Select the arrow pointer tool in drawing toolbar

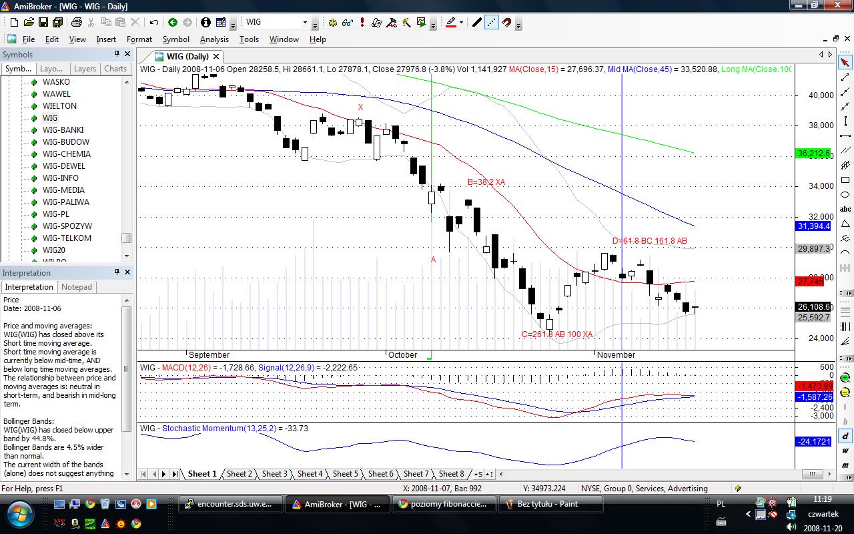[845, 62]
